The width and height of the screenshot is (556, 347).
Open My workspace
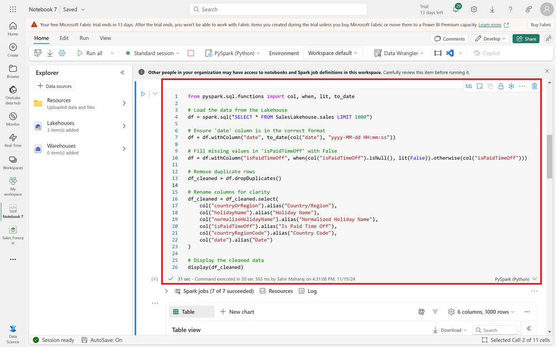pyautogui.click(x=13, y=186)
